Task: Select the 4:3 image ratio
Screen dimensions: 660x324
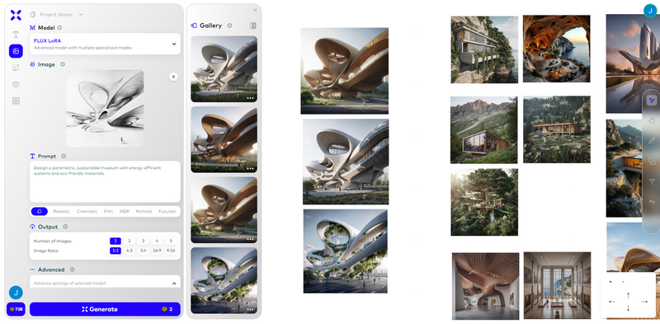Action: tap(130, 251)
